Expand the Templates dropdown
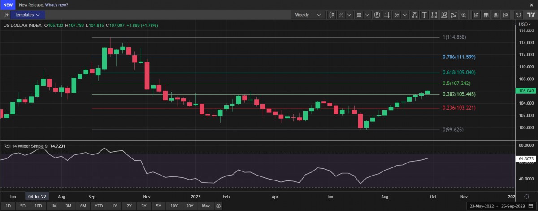The height and width of the screenshot is (211, 538). (x=27, y=15)
